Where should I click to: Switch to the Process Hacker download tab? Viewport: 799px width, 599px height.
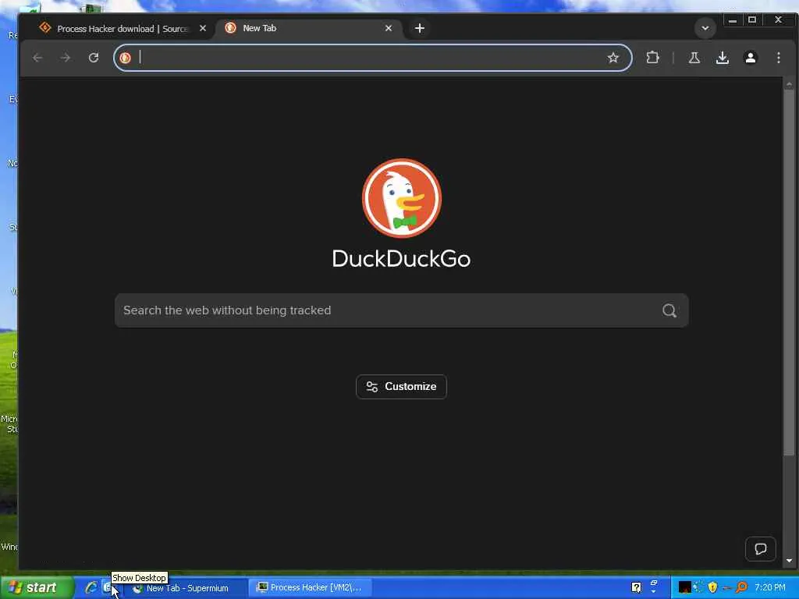[x=123, y=29]
